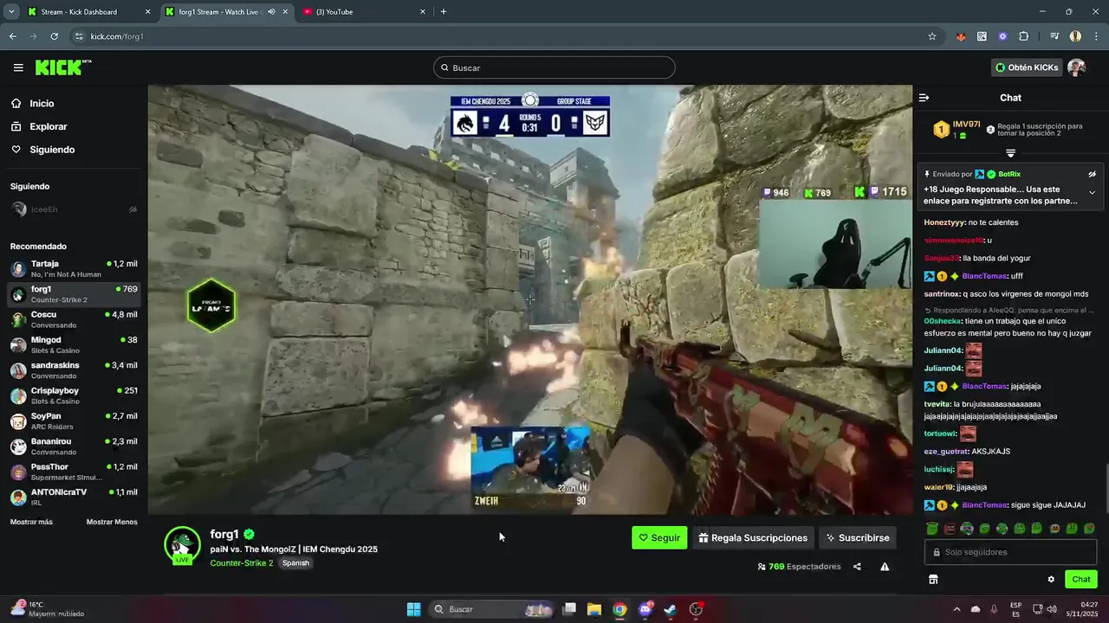Click Regala Suscripciones button

[x=753, y=537]
